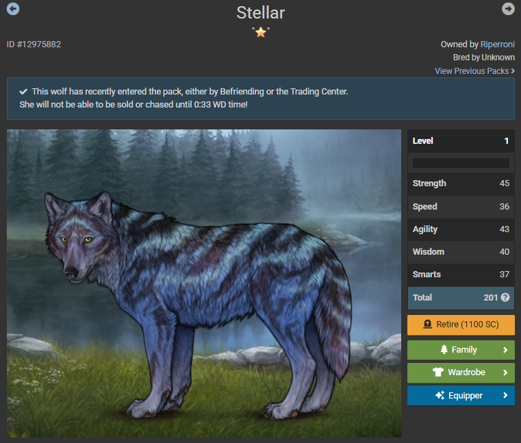Retire wolf for 1100 SC
The height and width of the screenshot is (443, 521).
click(x=461, y=325)
